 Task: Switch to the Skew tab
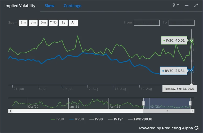pyautogui.click(x=49, y=6)
